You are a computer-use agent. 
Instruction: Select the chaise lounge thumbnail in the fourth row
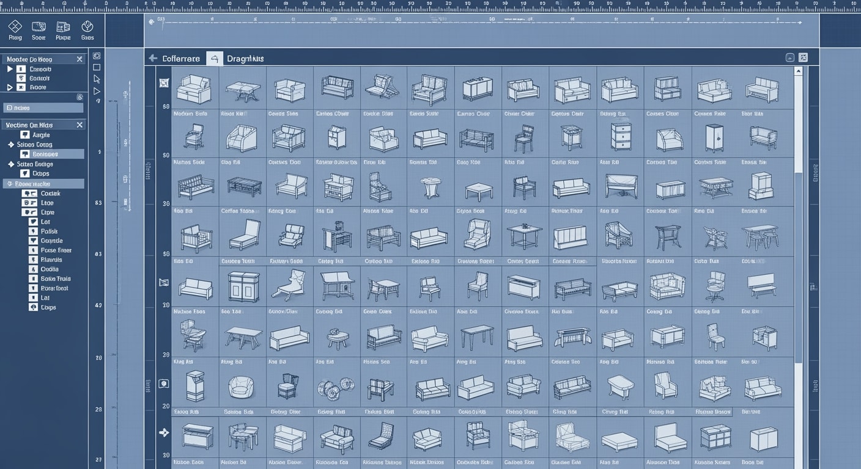pos(245,234)
